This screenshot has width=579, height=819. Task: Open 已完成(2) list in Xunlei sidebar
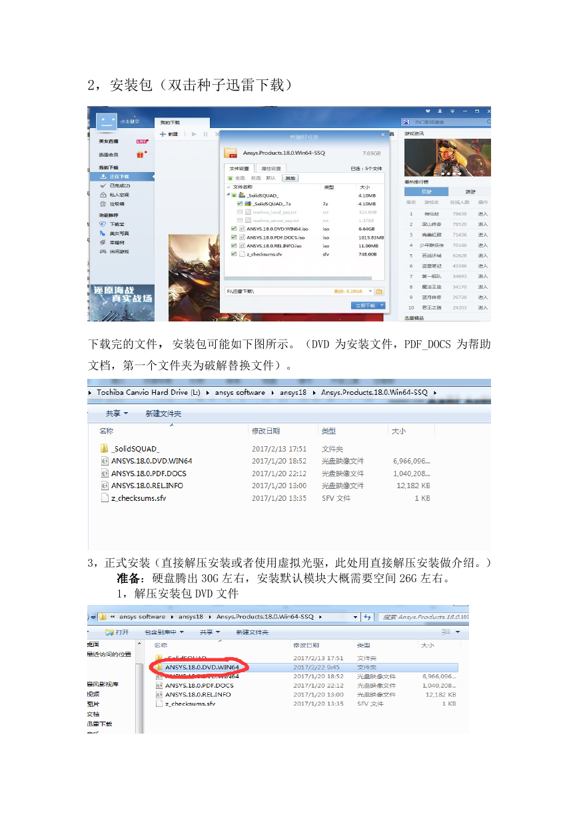click(121, 185)
